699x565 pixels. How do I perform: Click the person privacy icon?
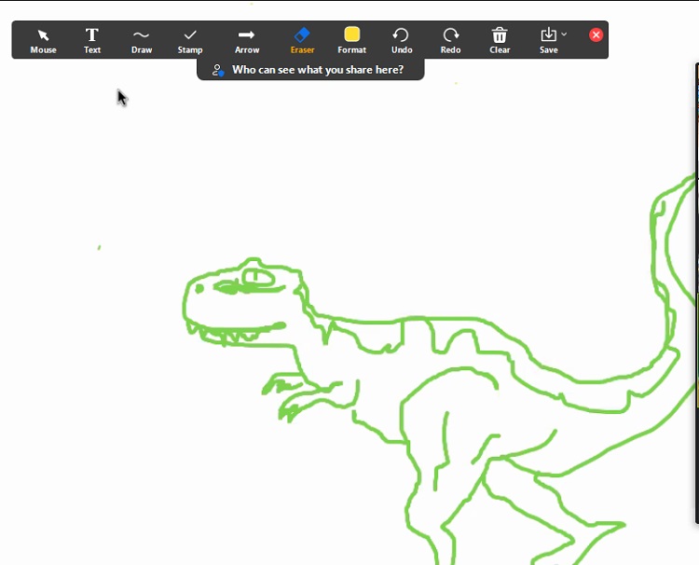click(217, 70)
